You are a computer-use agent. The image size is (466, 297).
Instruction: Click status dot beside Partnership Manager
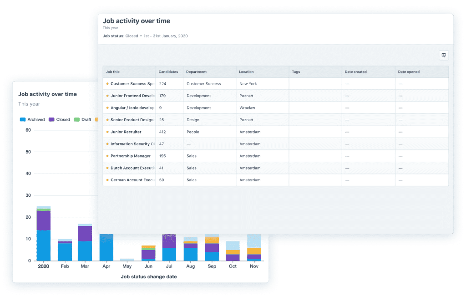[x=107, y=156]
